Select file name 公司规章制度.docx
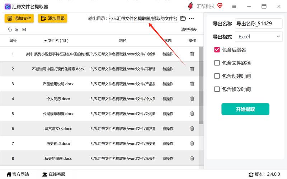 click(58, 114)
